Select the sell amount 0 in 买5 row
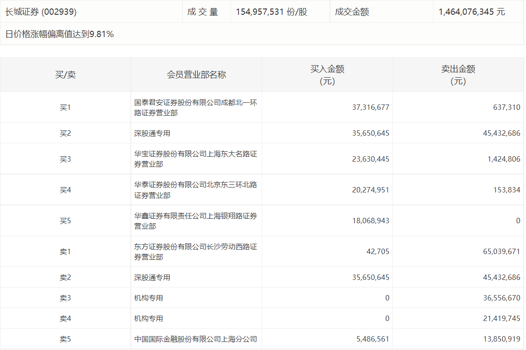 tap(518, 221)
